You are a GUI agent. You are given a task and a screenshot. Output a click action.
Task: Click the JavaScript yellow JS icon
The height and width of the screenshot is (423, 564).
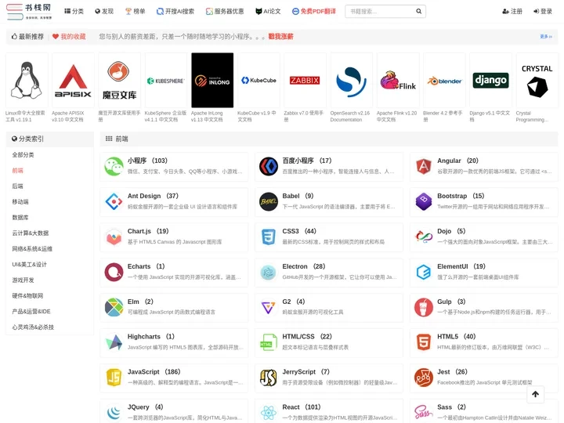click(114, 378)
